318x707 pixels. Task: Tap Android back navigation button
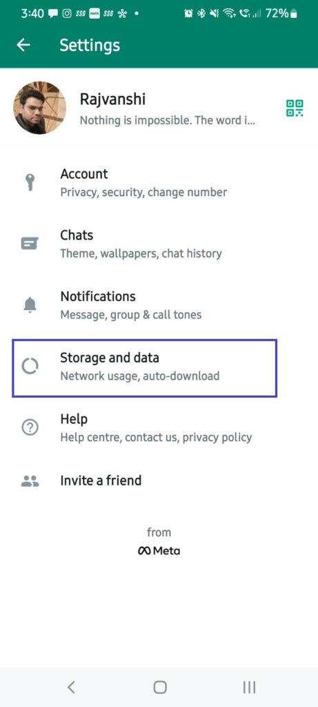[71, 687]
